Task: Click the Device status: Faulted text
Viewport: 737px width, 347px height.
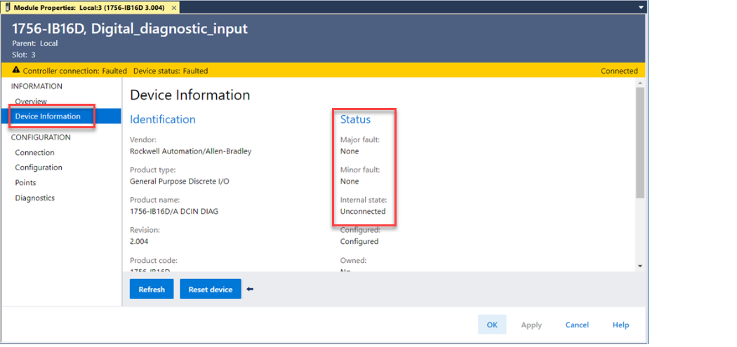Action: pyautogui.click(x=171, y=71)
